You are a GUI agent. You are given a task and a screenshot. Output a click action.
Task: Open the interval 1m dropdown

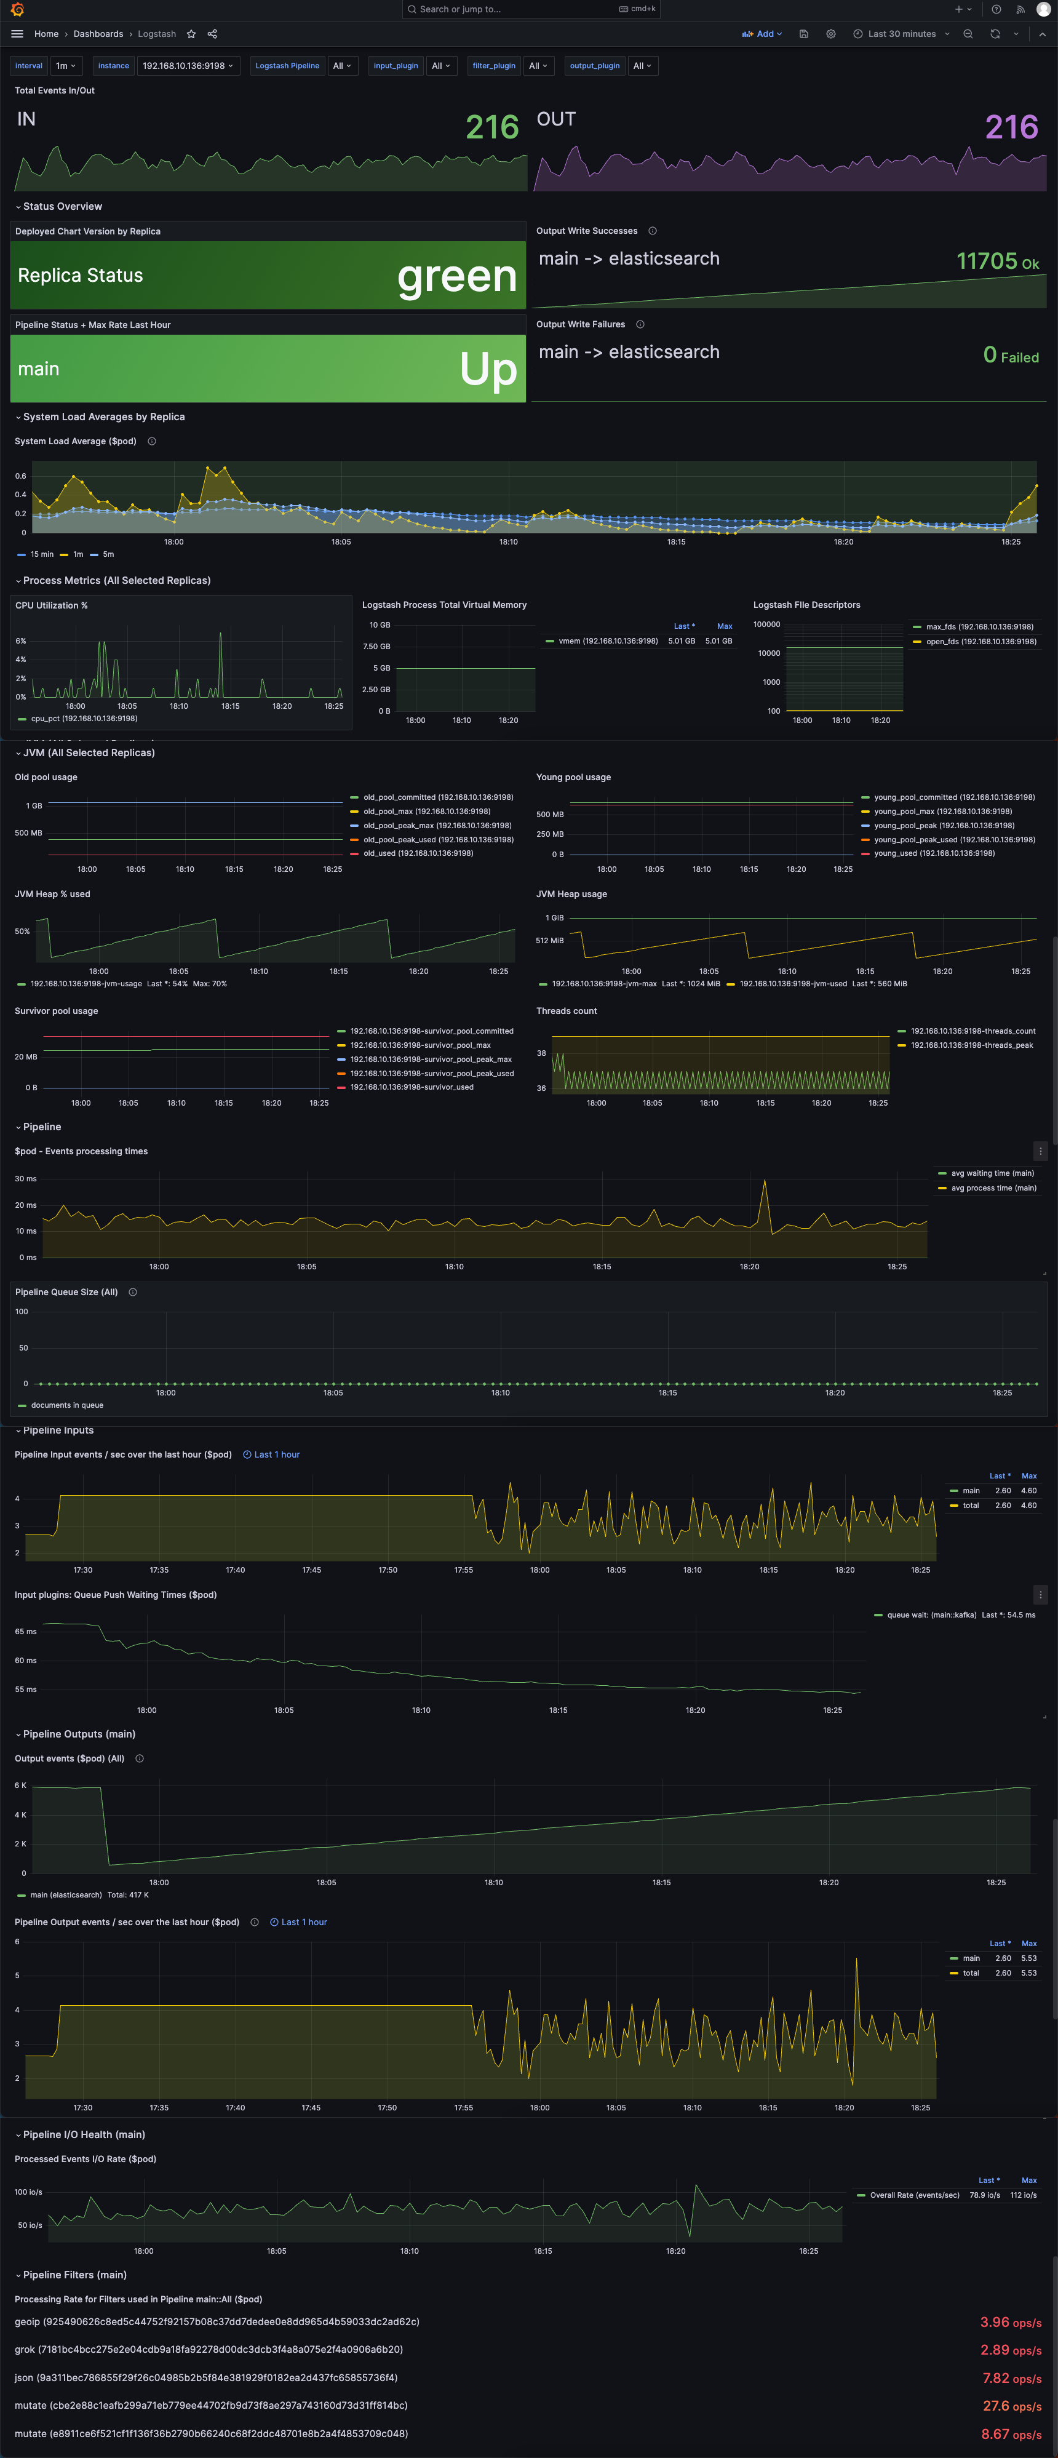pyautogui.click(x=66, y=66)
